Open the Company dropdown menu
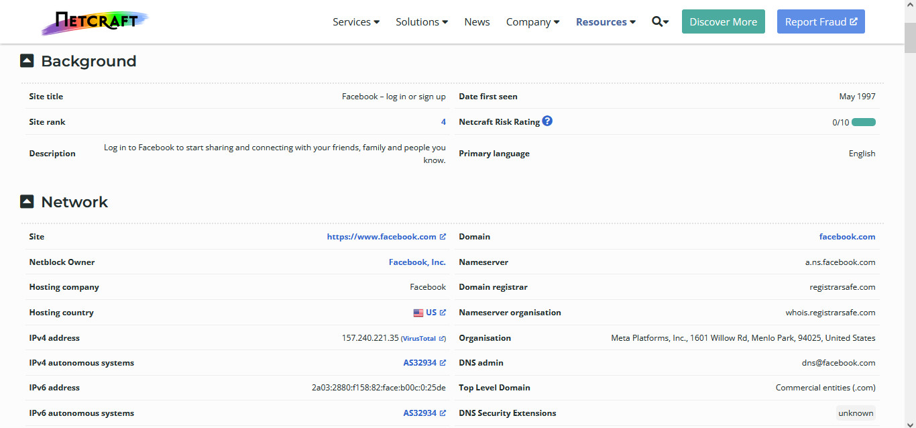This screenshot has height=428, width=916. pyautogui.click(x=533, y=22)
